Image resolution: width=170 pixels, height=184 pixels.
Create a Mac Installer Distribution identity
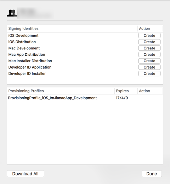[149, 61]
